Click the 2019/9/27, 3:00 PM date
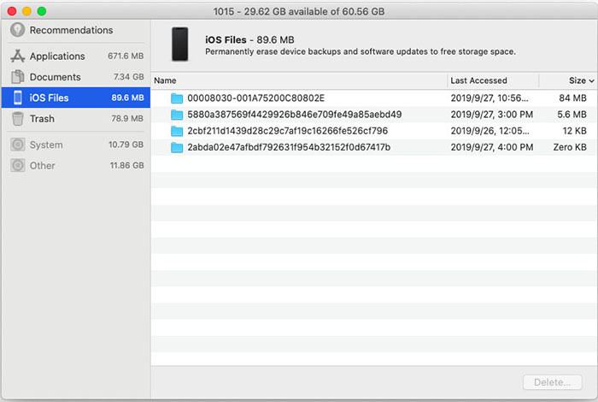This screenshot has height=402, width=598. point(491,115)
